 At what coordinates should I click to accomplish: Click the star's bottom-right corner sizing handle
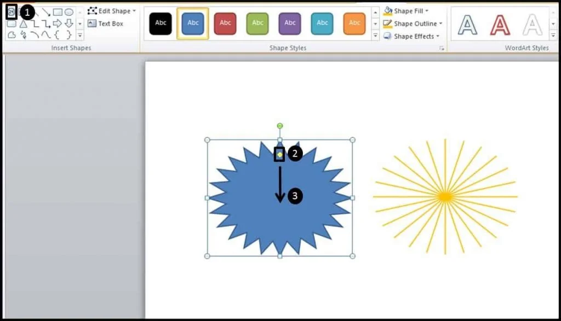[352, 256]
